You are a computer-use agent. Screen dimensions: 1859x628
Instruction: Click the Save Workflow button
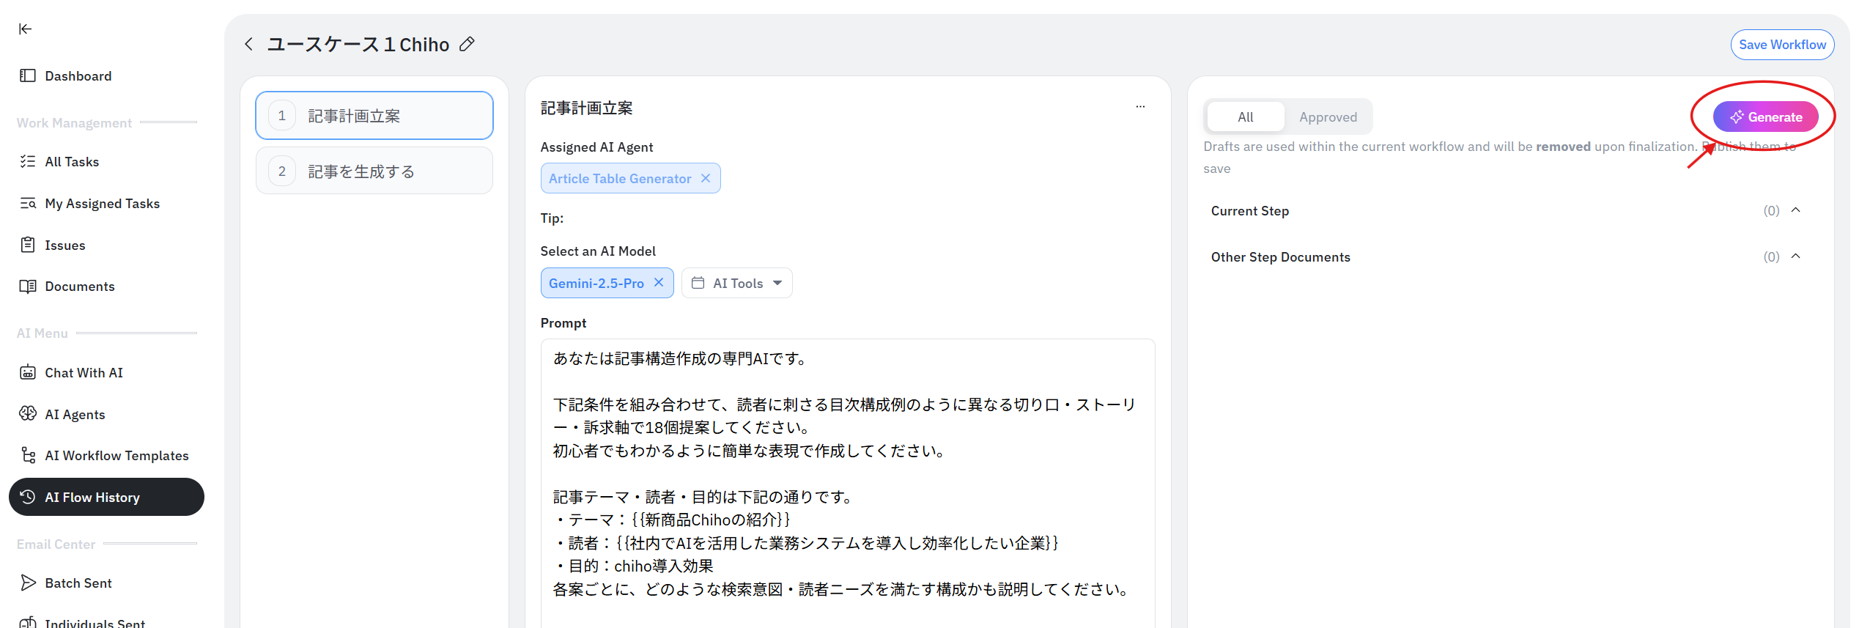[1782, 45]
